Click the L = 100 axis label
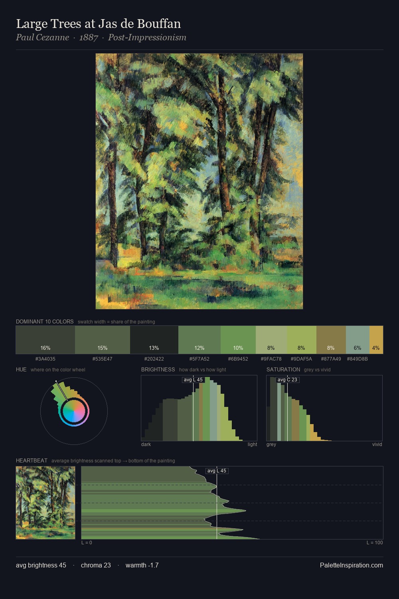The height and width of the screenshot is (599, 399). (x=375, y=543)
